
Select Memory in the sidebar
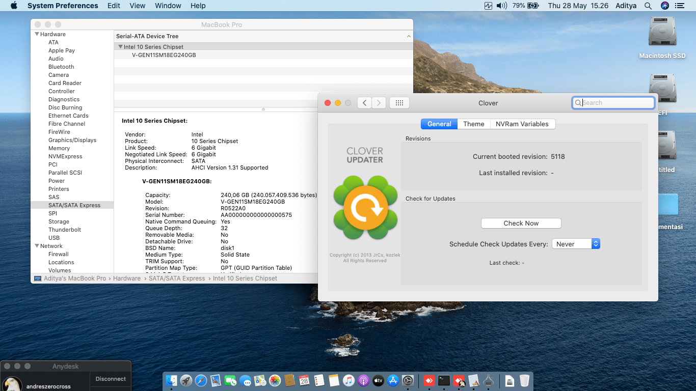[59, 148]
